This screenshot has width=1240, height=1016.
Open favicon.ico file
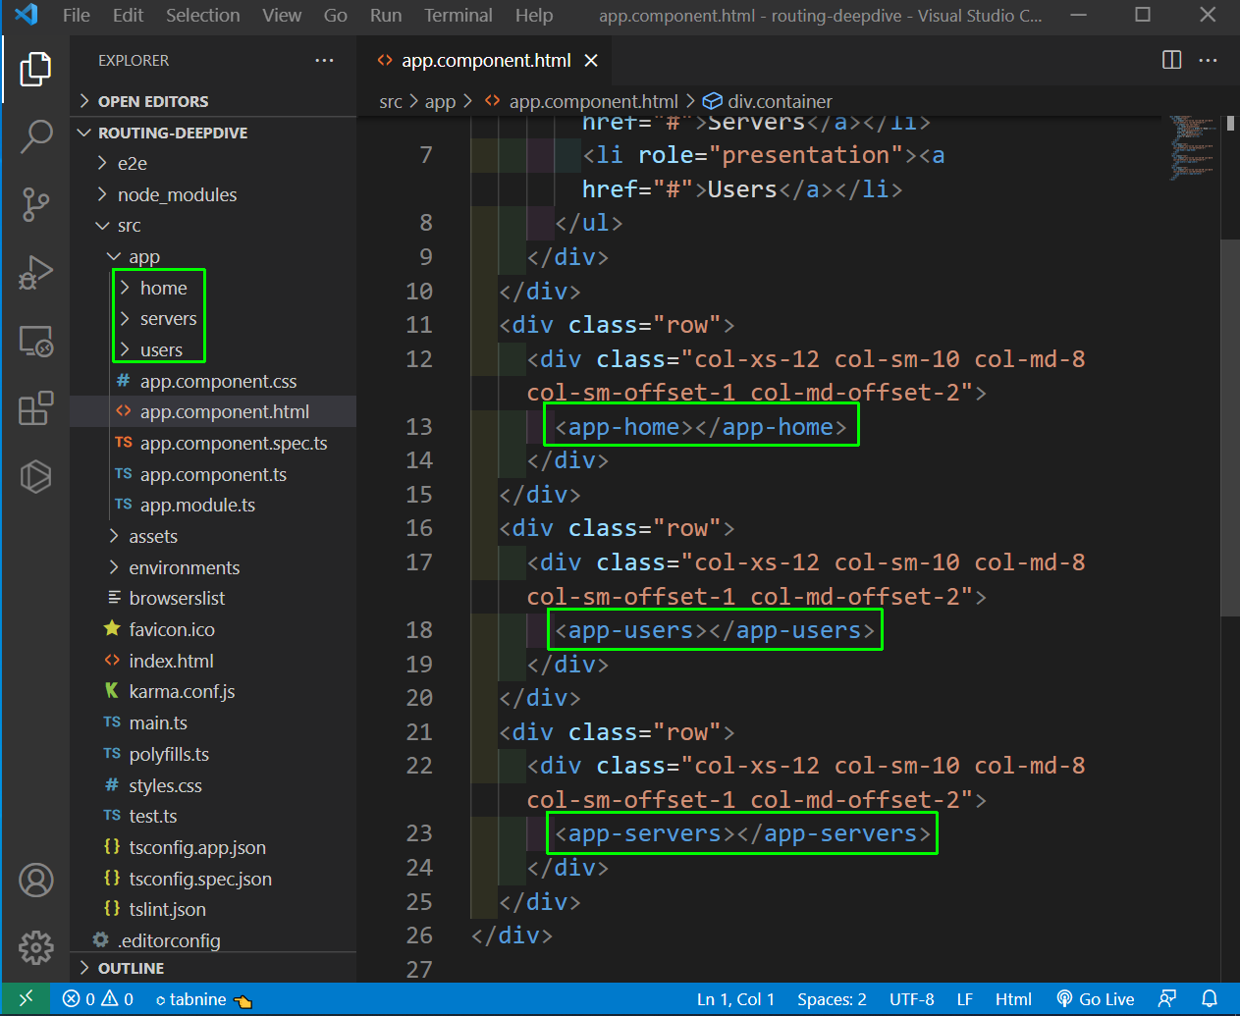click(213, 629)
